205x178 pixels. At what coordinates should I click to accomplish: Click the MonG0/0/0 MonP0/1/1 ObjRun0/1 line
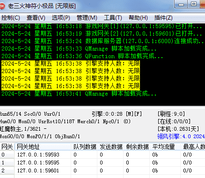click(x=40, y=136)
